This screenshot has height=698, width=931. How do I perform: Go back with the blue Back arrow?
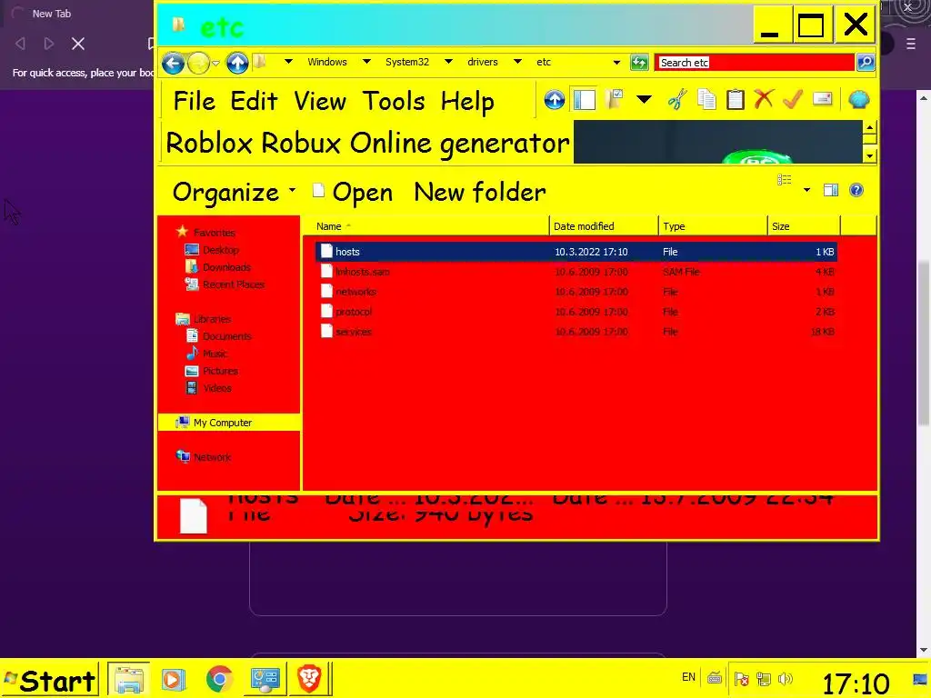[x=173, y=63]
